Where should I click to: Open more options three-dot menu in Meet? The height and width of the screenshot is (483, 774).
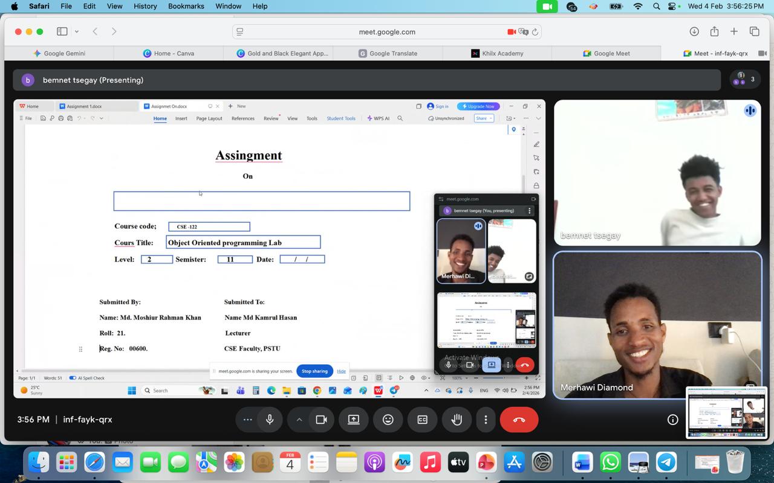pyautogui.click(x=486, y=420)
